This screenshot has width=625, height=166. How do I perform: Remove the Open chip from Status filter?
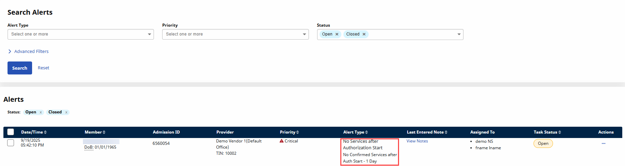click(x=337, y=34)
